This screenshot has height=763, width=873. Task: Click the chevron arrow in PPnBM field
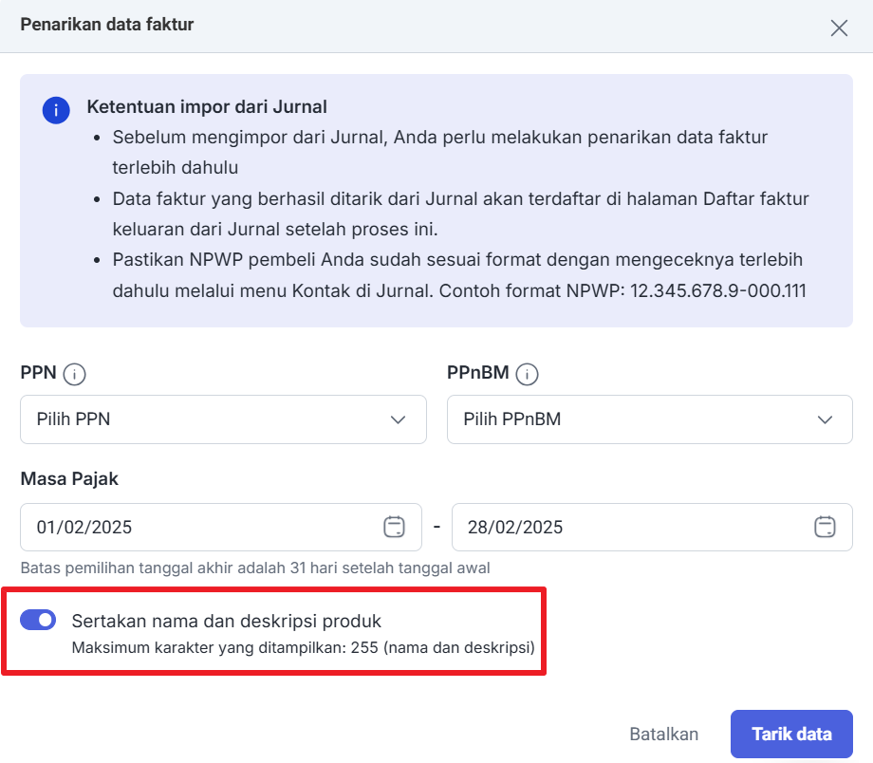(825, 419)
